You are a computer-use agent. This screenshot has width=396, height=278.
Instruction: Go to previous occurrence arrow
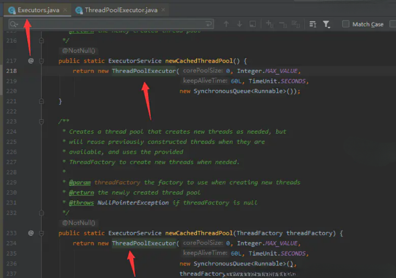226,24
